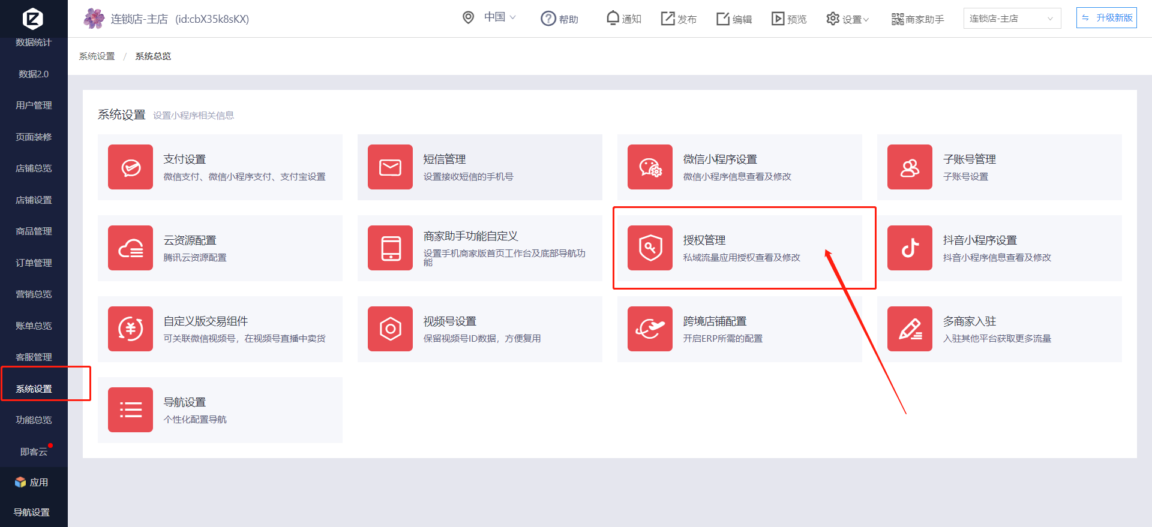This screenshot has height=527, width=1152.
Task: Open the 跨境店铺配置 title link
Action: (x=715, y=321)
